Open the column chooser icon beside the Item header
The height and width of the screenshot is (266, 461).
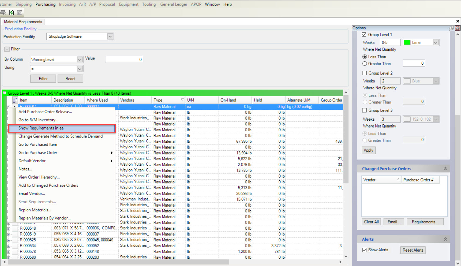[x=15, y=100]
